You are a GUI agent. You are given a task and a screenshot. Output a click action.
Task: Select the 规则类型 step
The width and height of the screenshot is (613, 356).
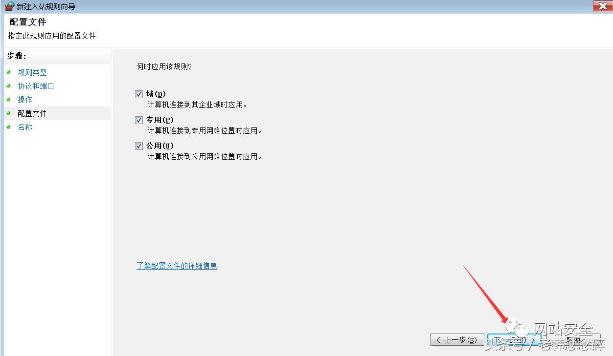[x=32, y=72]
